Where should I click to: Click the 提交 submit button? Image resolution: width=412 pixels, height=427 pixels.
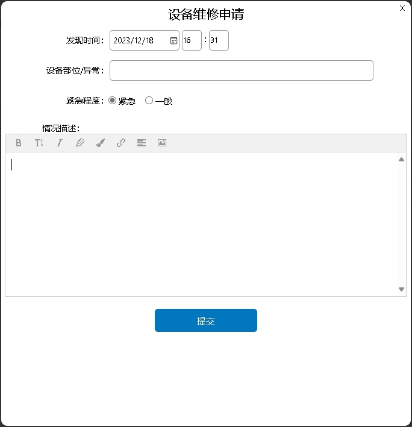(x=206, y=320)
